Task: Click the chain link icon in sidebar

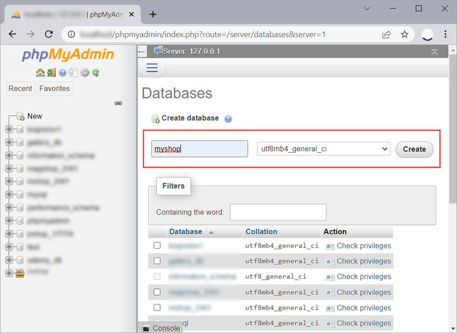Action: (x=118, y=103)
